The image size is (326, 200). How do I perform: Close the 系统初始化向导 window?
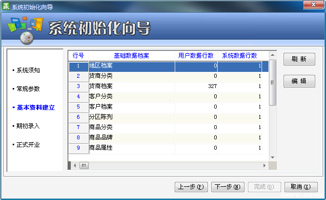313,4
